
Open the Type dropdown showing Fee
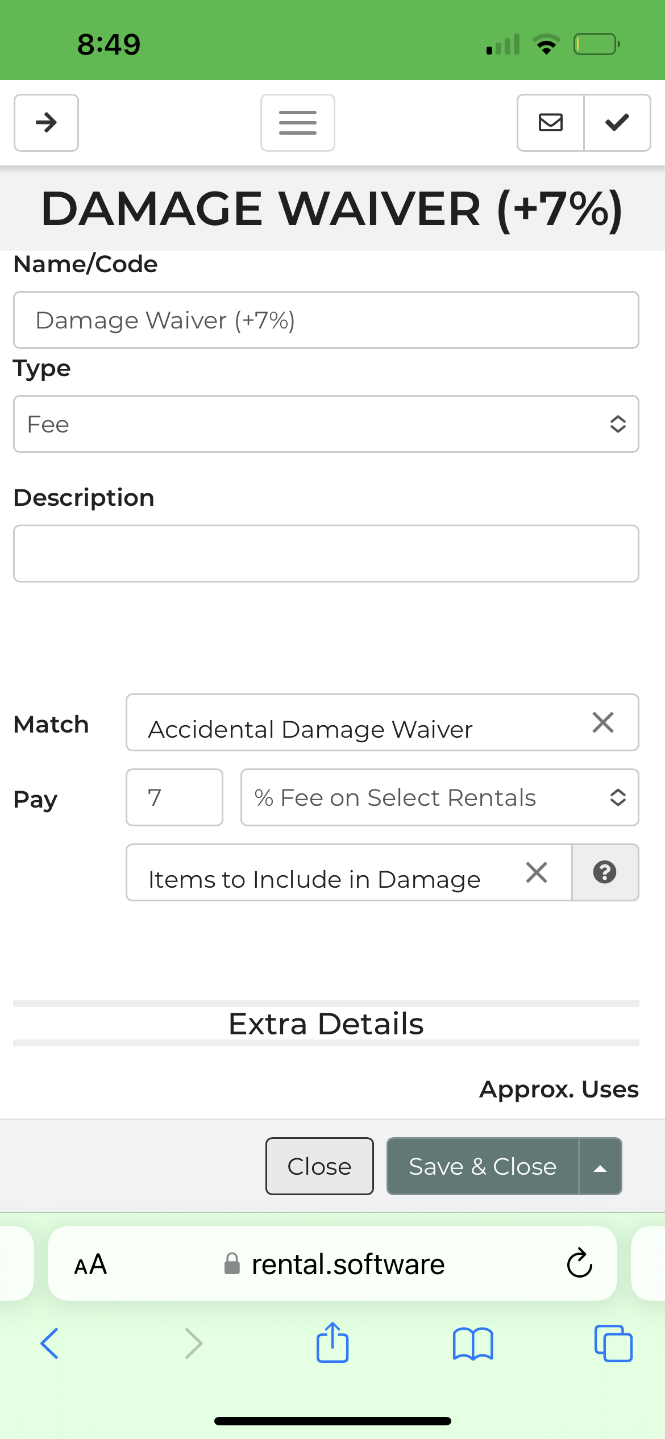click(x=326, y=424)
